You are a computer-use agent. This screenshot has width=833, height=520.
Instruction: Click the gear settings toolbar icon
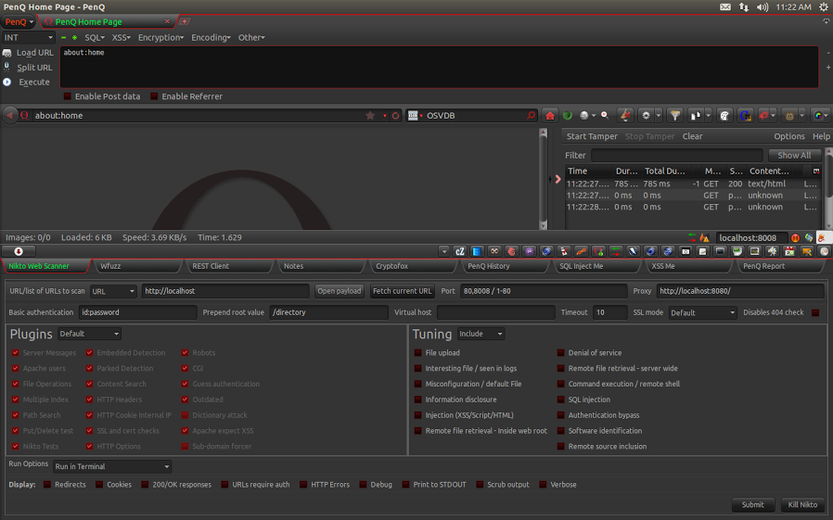(646, 115)
